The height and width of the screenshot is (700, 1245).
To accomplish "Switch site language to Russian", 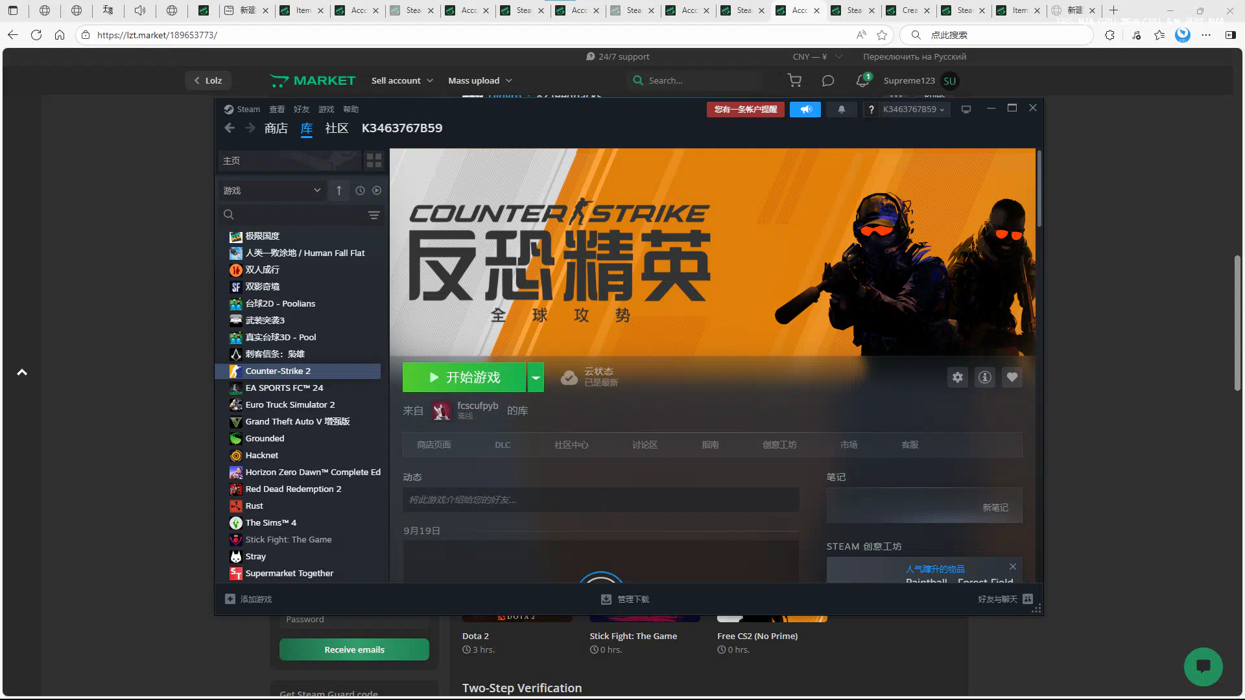I will pyautogui.click(x=914, y=57).
